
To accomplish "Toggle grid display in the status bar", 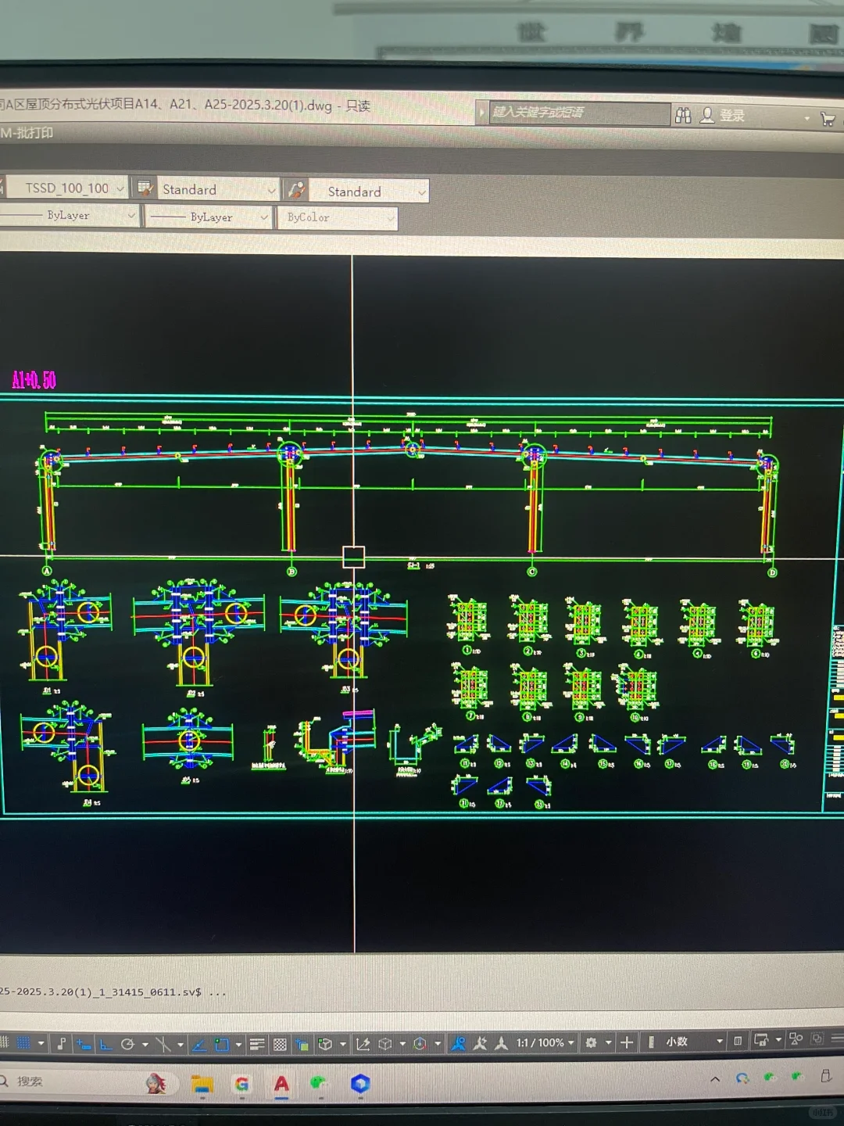I will point(3,1043).
